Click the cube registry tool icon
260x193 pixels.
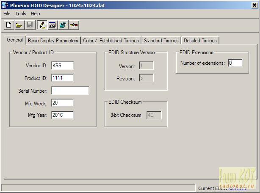tap(63, 25)
